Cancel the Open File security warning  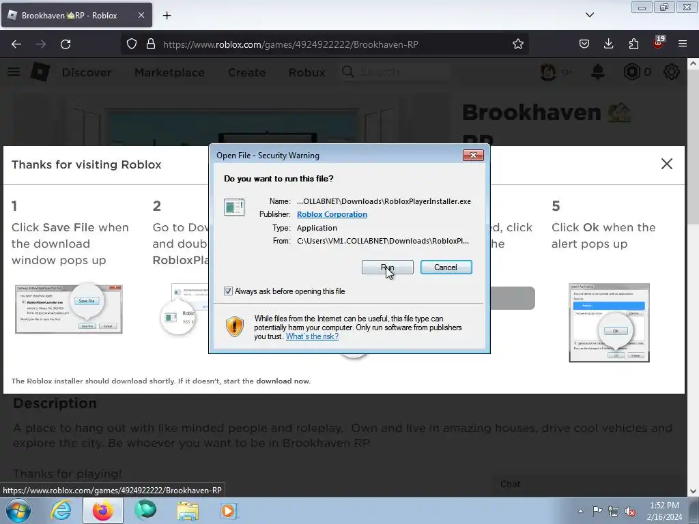pos(446,267)
